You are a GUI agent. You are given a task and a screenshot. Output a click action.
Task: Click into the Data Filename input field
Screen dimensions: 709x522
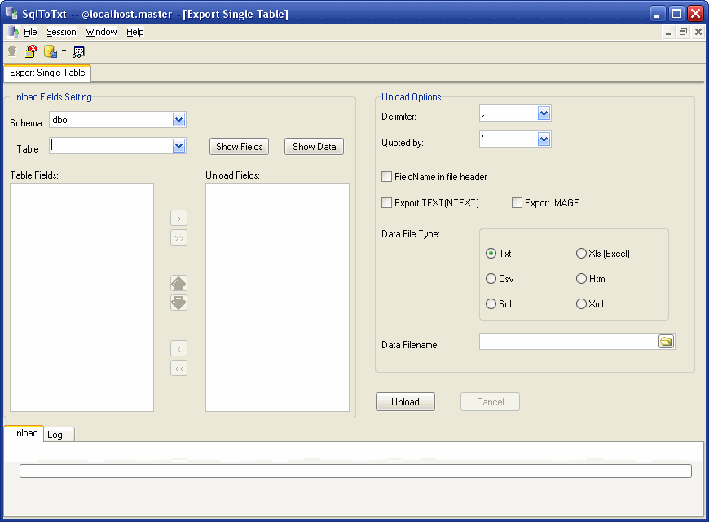(568, 342)
